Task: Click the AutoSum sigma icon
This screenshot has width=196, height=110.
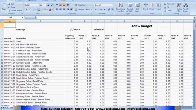Action: (165, 4)
